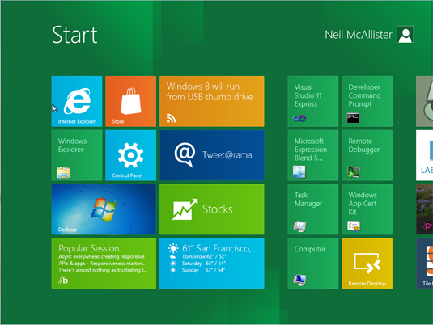Open the San Francisco weather tile
Image resolution: width=433 pixels, height=325 pixels.
coord(212,264)
